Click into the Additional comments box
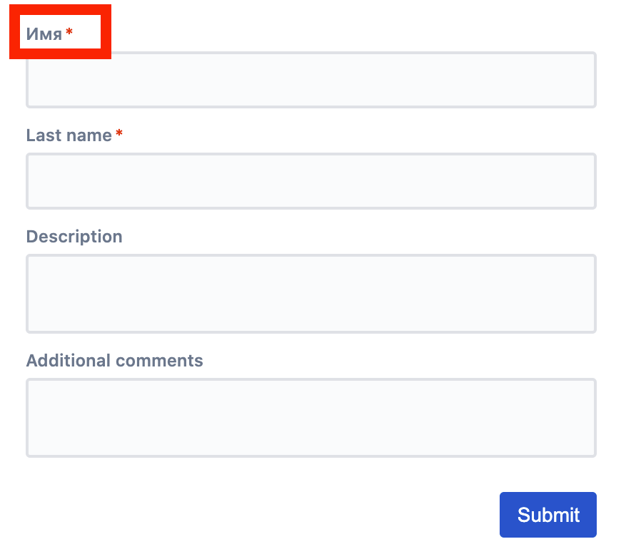 [311, 418]
